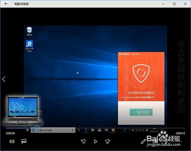The width and height of the screenshot is (191, 151).
Task: Click the previous item chevron on left
Action: coord(4,79)
